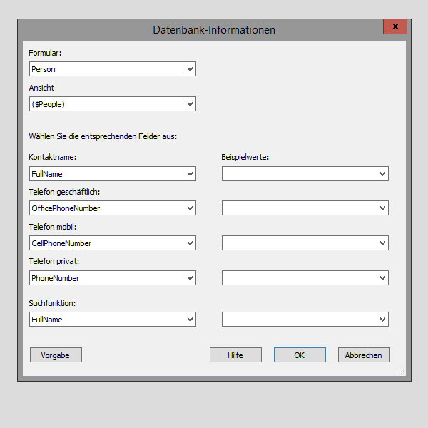The width and height of the screenshot is (428, 428).
Task: Open the Telefon mobil field dropdown
Action: coord(112,243)
